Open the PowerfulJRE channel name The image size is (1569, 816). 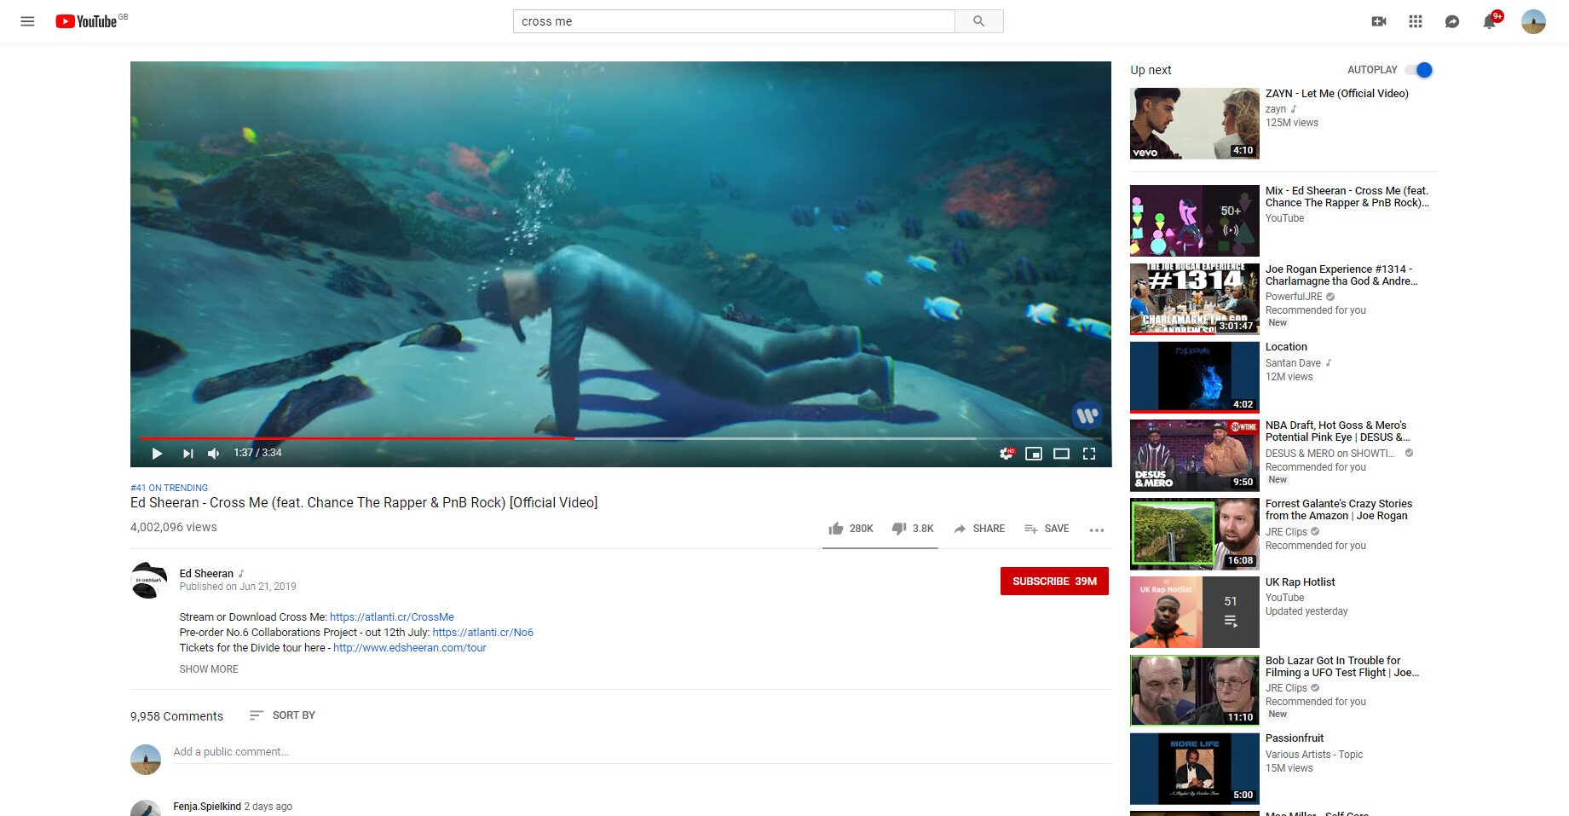(1294, 297)
